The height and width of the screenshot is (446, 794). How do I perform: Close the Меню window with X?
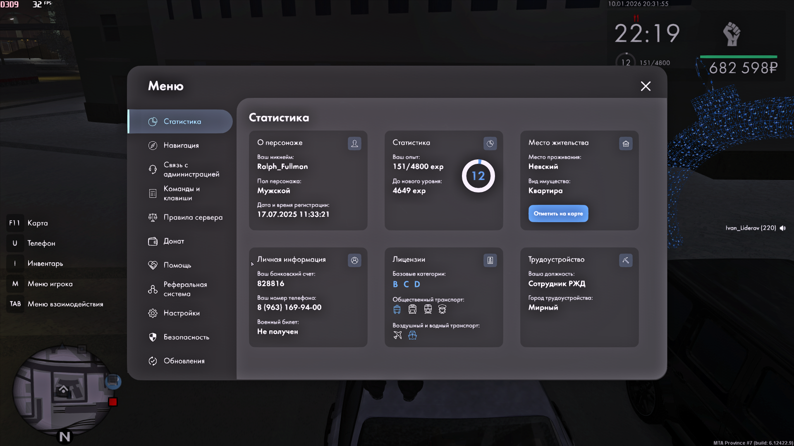[646, 86]
